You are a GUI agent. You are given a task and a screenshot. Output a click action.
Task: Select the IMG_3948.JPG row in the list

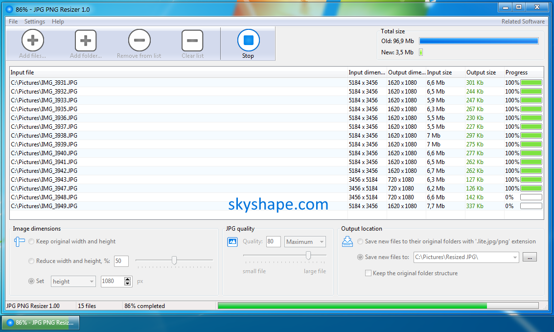pyautogui.click(x=44, y=197)
